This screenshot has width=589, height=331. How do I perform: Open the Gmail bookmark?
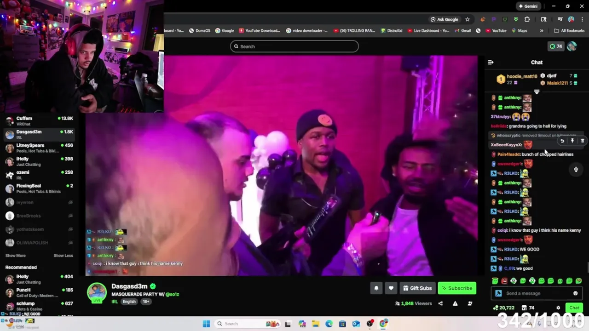point(462,31)
